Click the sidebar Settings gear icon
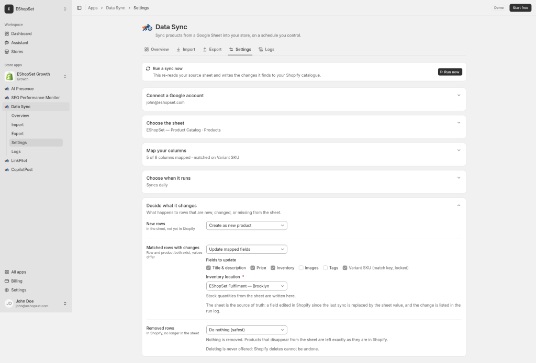 pos(7,290)
